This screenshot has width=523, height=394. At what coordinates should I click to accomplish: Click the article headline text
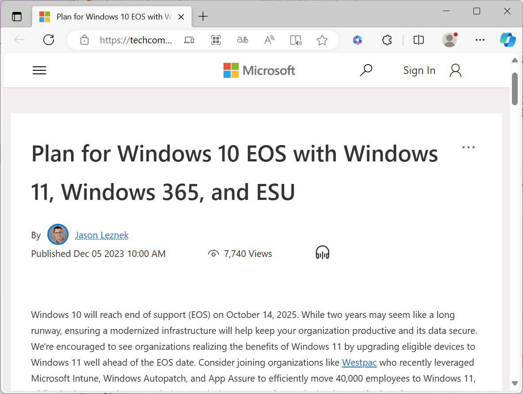tap(235, 172)
